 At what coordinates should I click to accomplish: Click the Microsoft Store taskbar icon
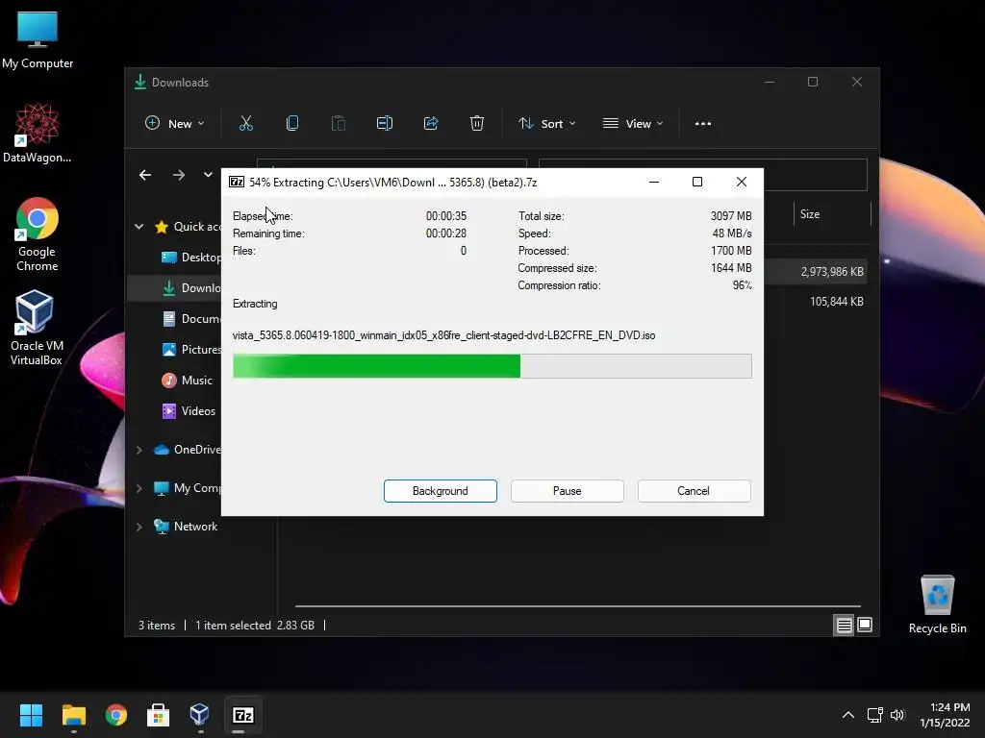point(159,715)
